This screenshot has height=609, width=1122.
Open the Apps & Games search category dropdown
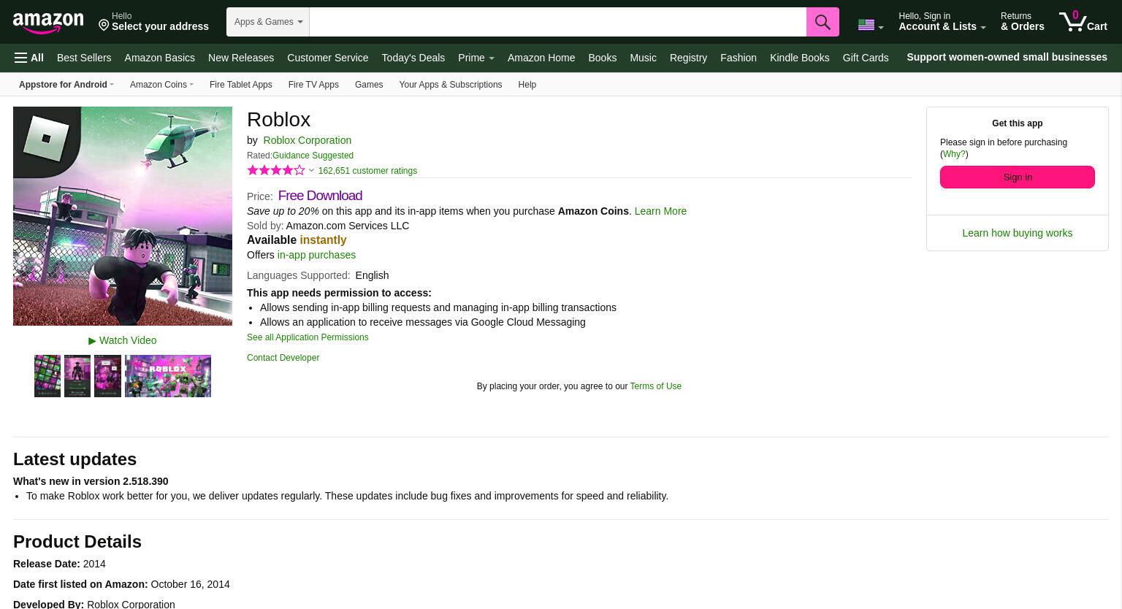coord(268,22)
